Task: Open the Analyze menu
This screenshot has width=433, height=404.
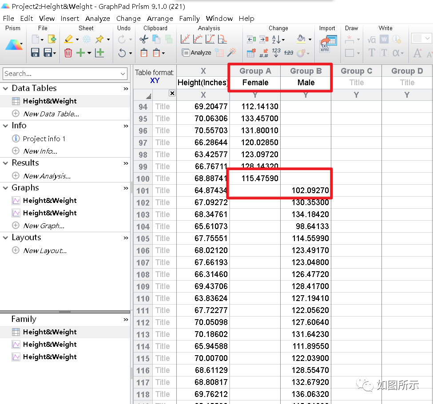Action: [98, 19]
